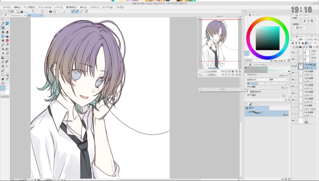Hide layer レイヤー 6 via eye icon

[293, 86]
